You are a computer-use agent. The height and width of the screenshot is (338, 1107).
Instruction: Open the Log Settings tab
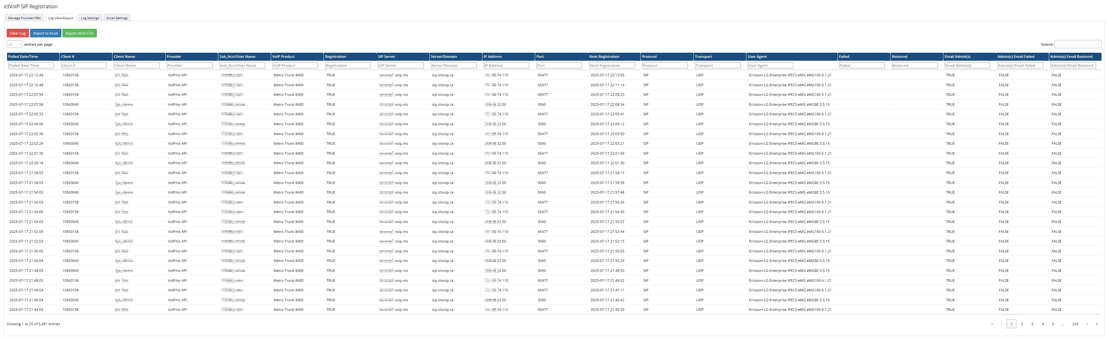coord(90,18)
